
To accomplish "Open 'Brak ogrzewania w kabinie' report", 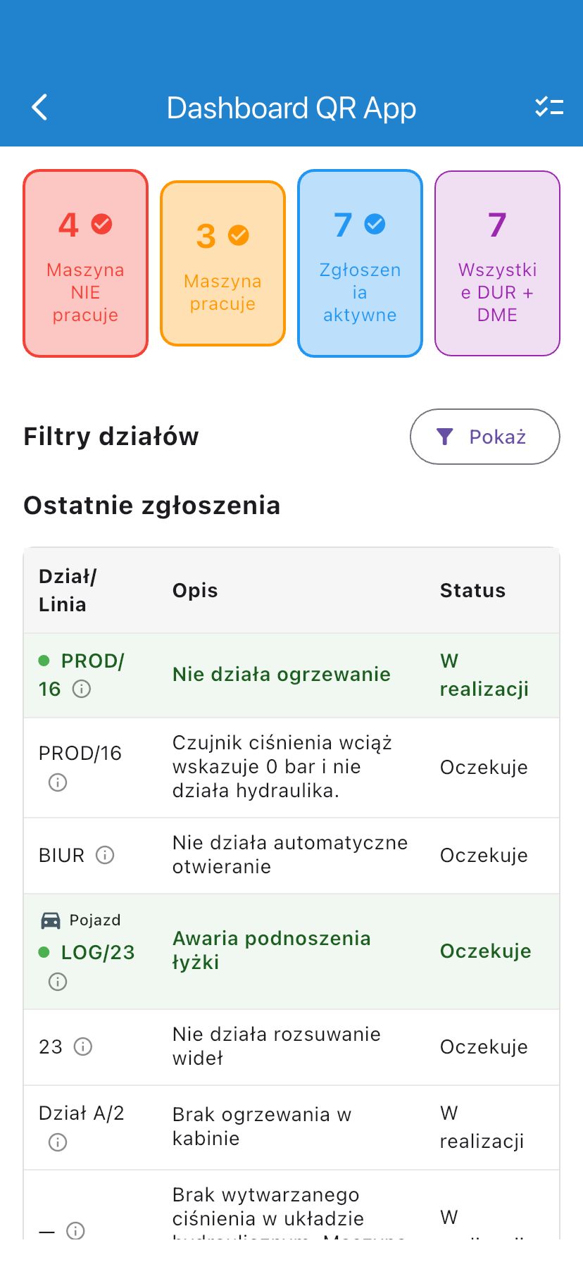I will (x=261, y=1126).
